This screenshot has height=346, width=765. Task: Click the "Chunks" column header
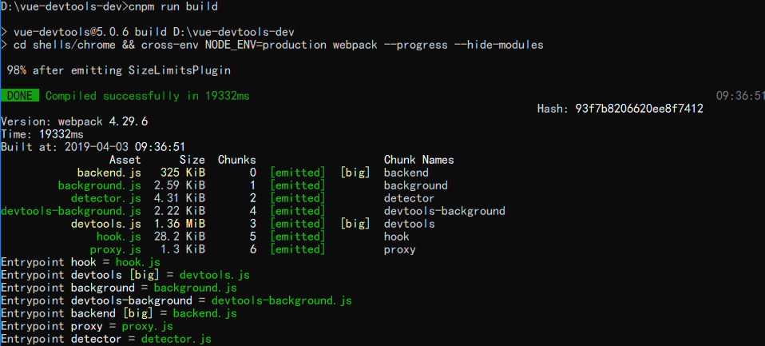(x=236, y=160)
